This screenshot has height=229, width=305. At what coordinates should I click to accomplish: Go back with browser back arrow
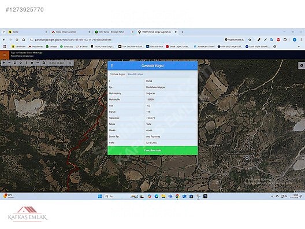point(4,40)
